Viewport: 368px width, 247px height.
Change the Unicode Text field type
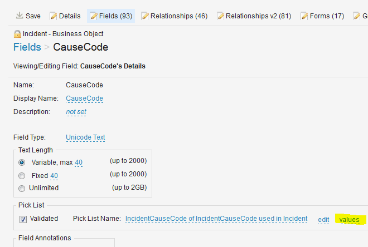click(85, 137)
